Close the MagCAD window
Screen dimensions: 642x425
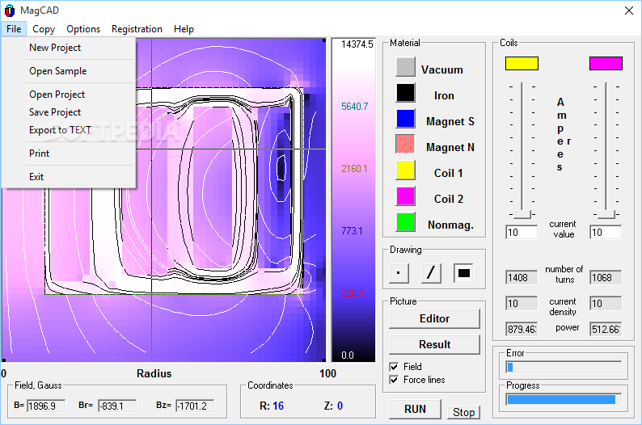(x=629, y=11)
